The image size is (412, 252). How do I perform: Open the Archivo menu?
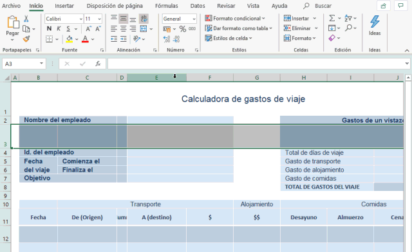click(12, 6)
